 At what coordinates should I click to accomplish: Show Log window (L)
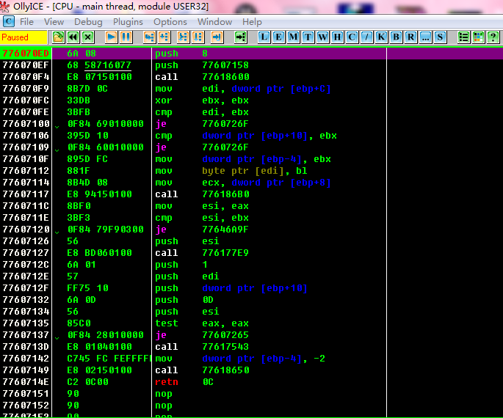tap(264, 37)
